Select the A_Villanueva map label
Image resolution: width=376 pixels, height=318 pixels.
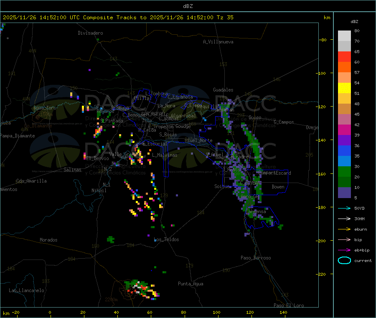pos(218,42)
